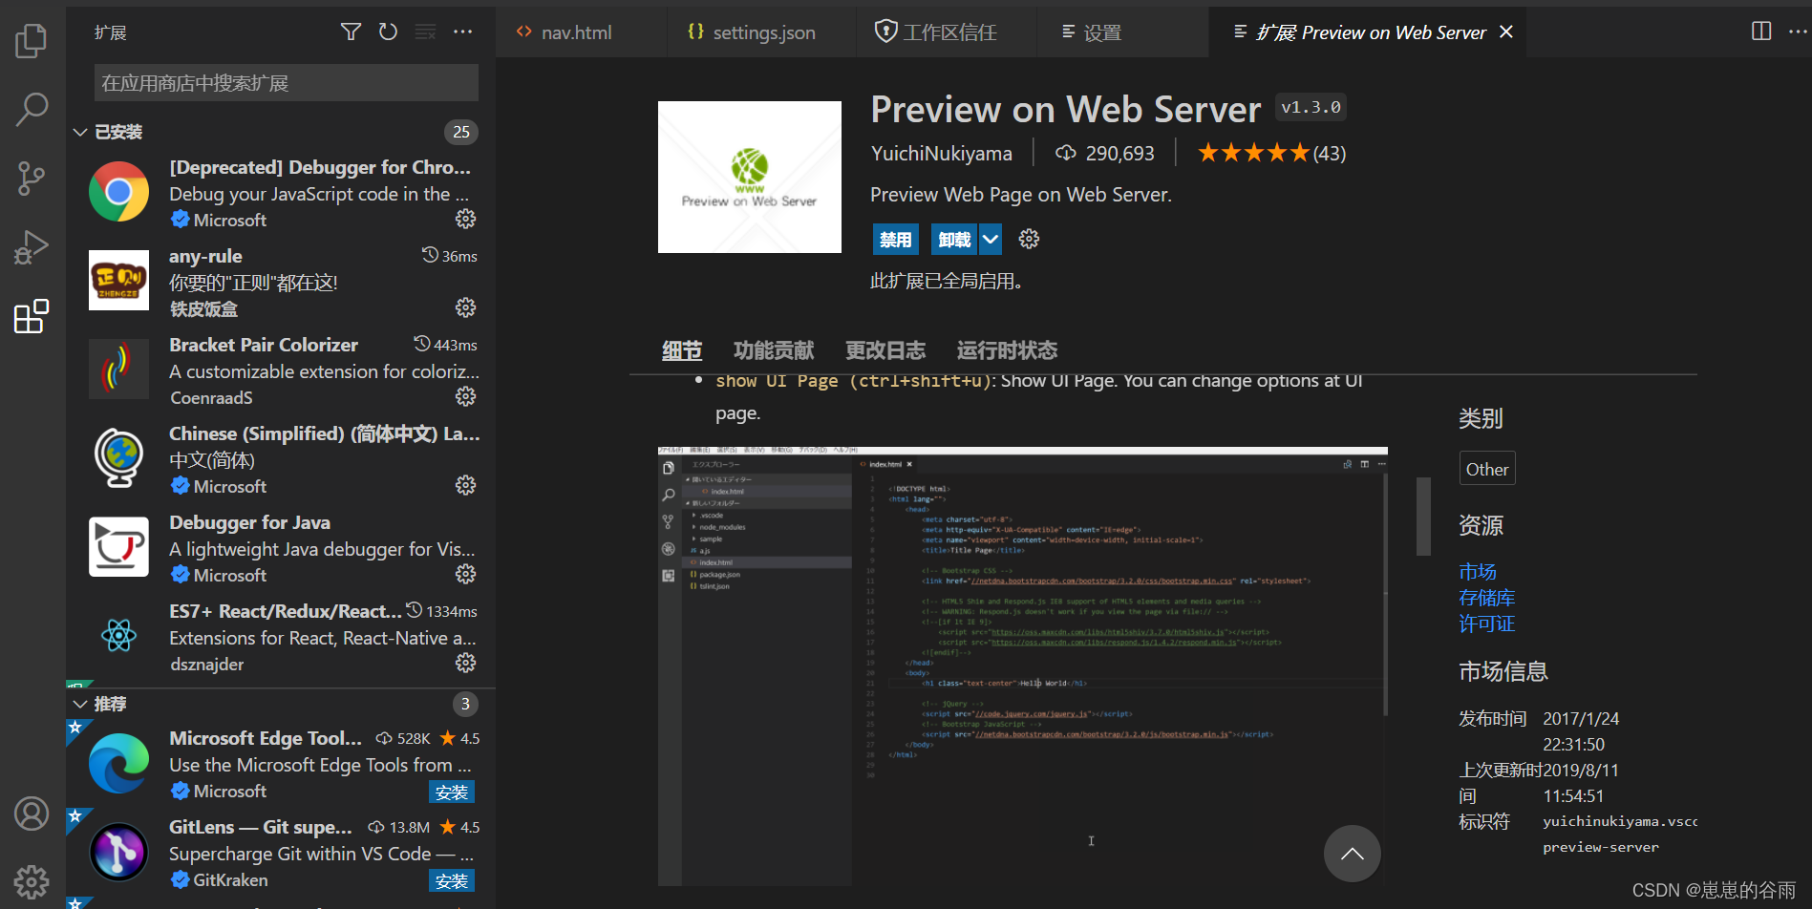Viewport: 1812px width, 909px height.
Task: Click the 卸载 button
Action: pyautogui.click(x=954, y=240)
